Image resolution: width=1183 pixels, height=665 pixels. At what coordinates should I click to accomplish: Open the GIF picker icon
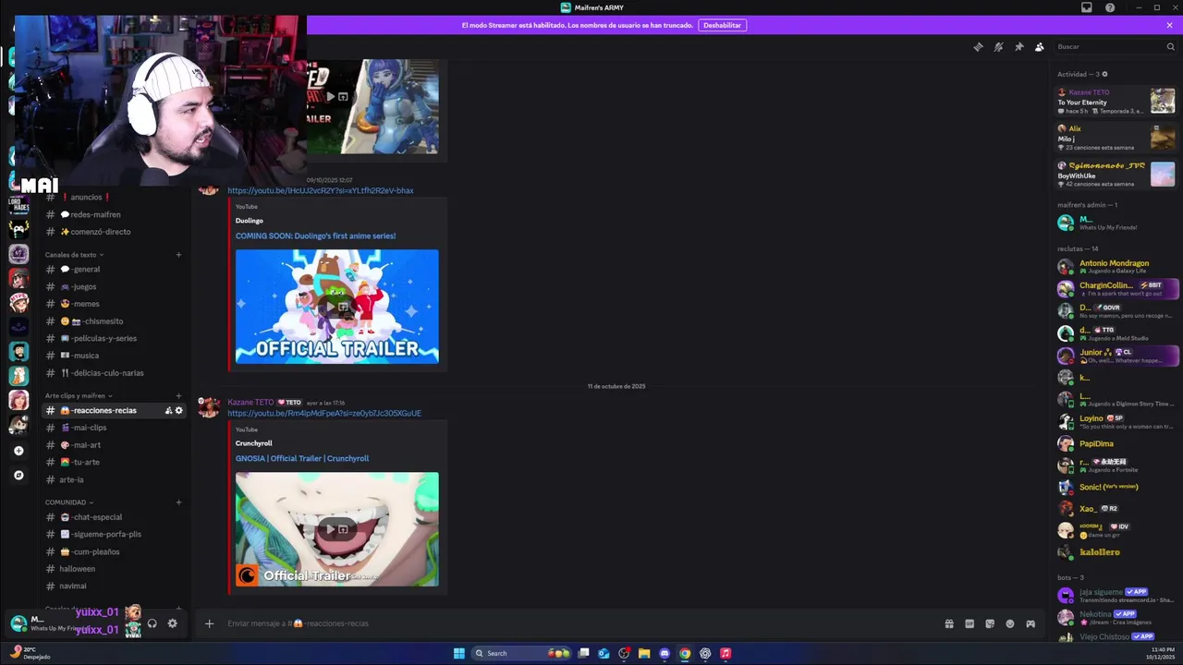pyautogui.click(x=970, y=623)
